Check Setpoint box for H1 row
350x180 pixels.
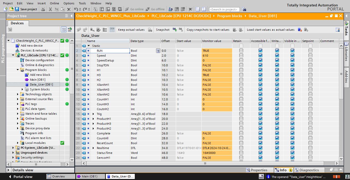pos(310,70)
